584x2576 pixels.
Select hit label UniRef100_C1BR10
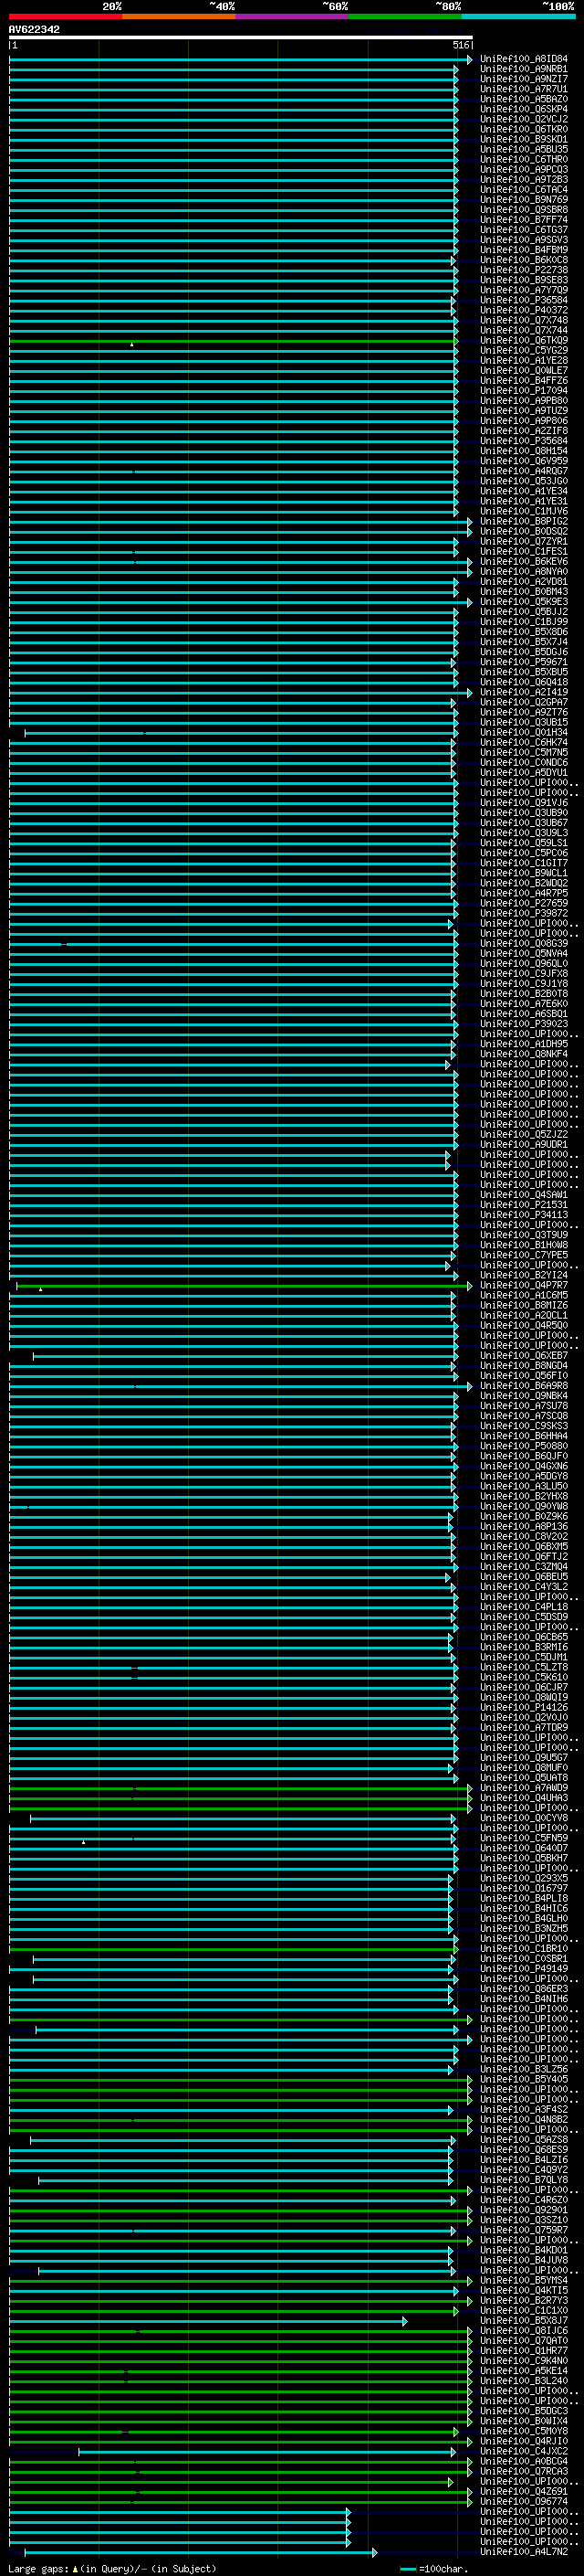[524, 1948]
